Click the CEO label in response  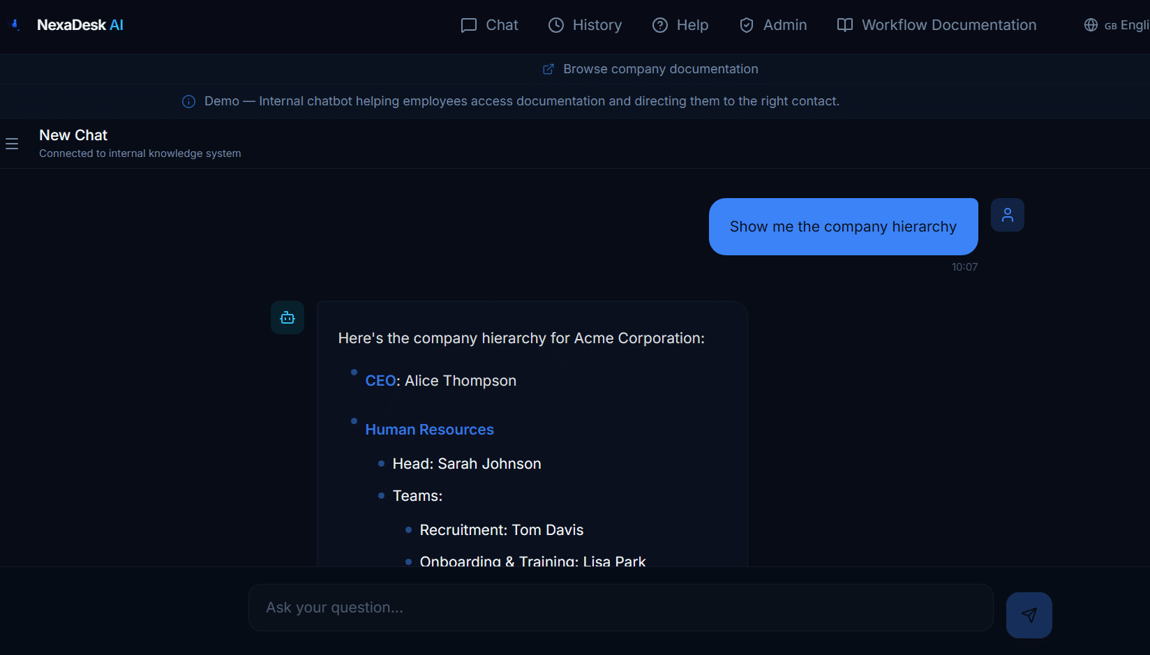pyautogui.click(x=380, y=381)
